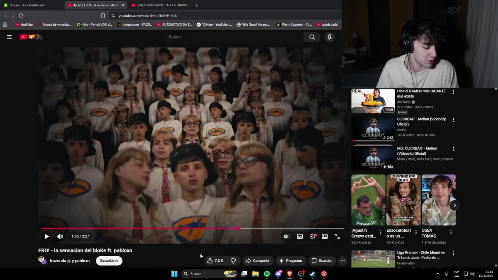Open a new browser tab
Screen dimensions: 498x280
(x=196, y=5)
